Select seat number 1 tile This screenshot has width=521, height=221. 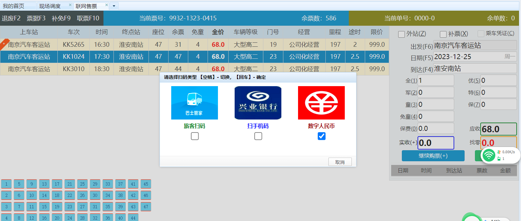tap(6, 184)
